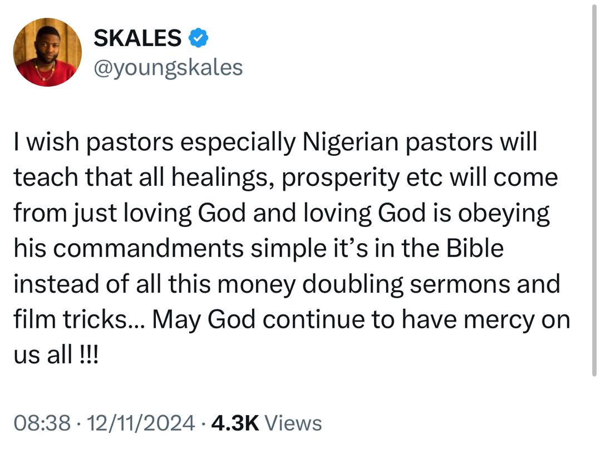
Task: Click the line starting "from just loving God"
Action: 281,214
